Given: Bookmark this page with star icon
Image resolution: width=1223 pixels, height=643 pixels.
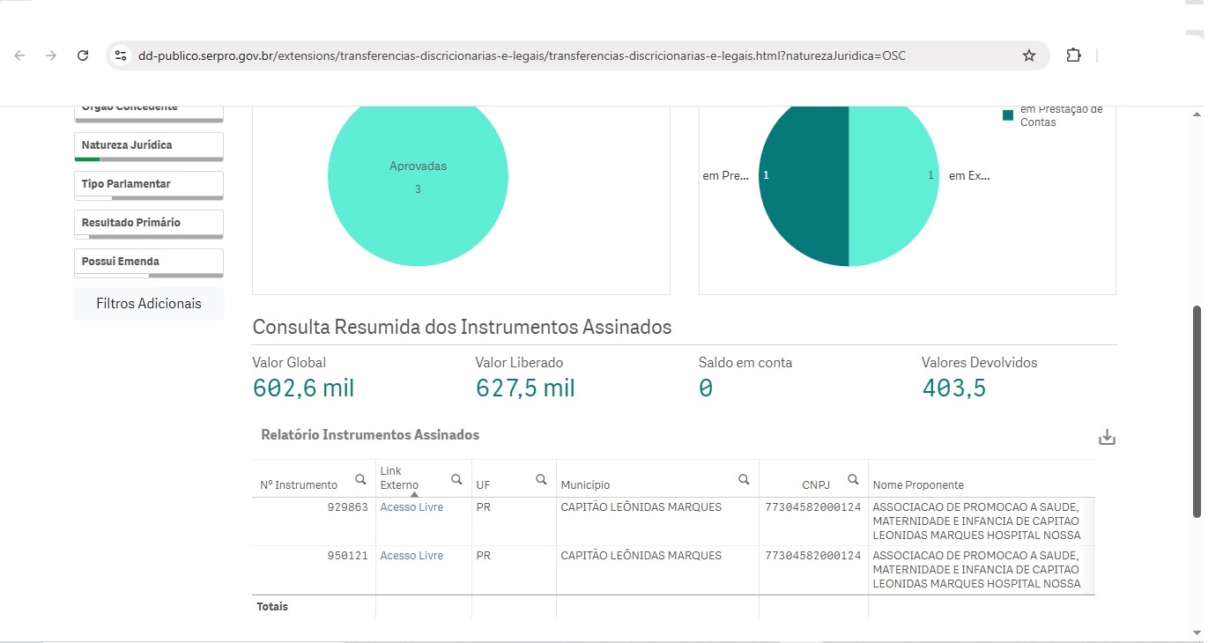Looking at the screenshot, I should point(1028,55).
